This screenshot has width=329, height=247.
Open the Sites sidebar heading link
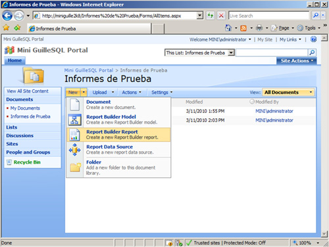pos(12,144)
